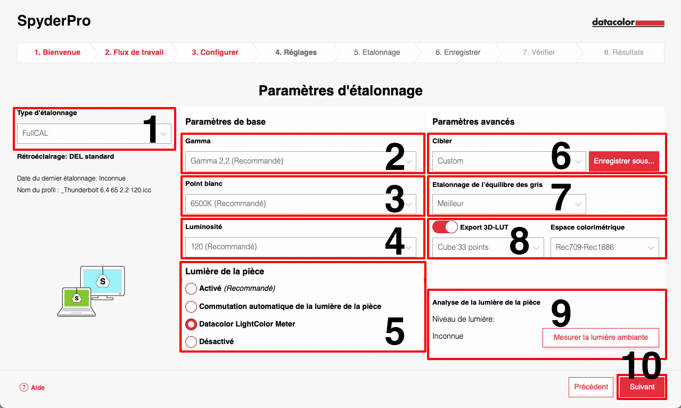Viewport: 681px width, 408px height.
Task: Click the Enregistrer sous... button
Action: 623,161
